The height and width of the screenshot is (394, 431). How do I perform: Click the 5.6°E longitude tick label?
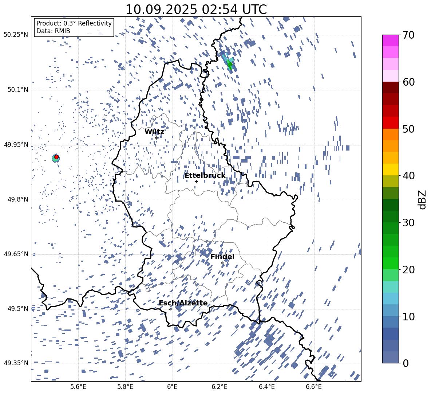pyautogui.click(x=78, y=387)
